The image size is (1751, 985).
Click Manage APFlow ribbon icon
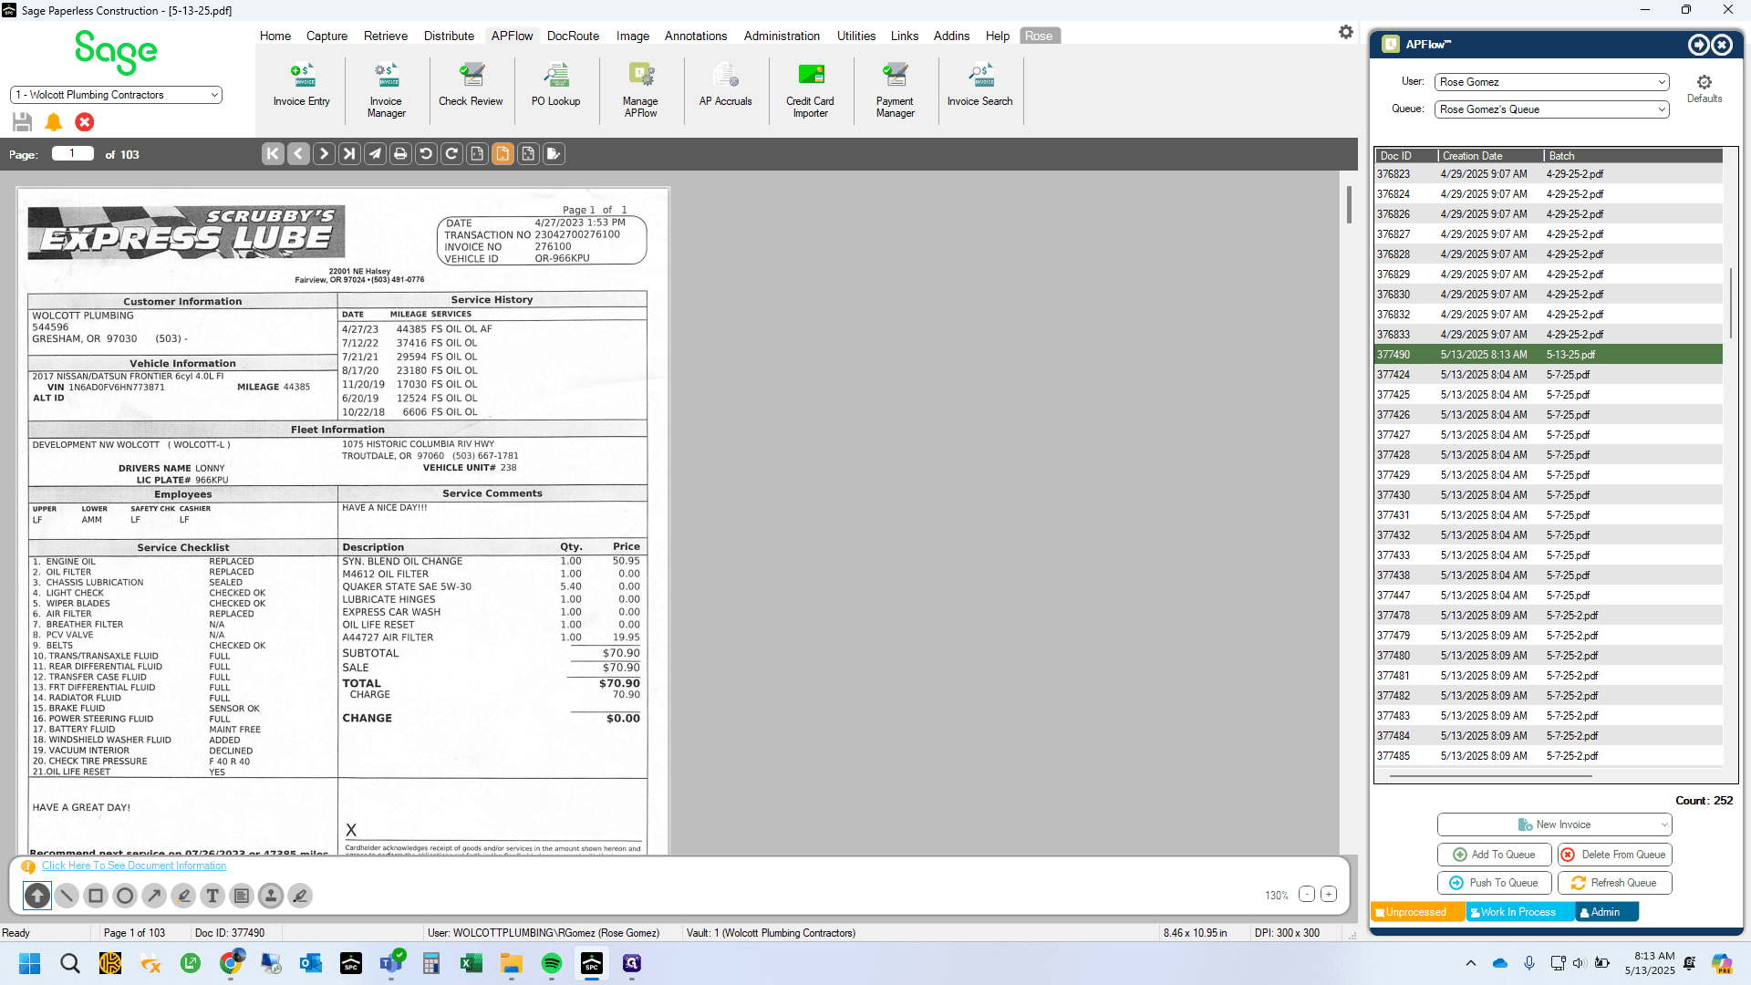click(x=641, y=91)
